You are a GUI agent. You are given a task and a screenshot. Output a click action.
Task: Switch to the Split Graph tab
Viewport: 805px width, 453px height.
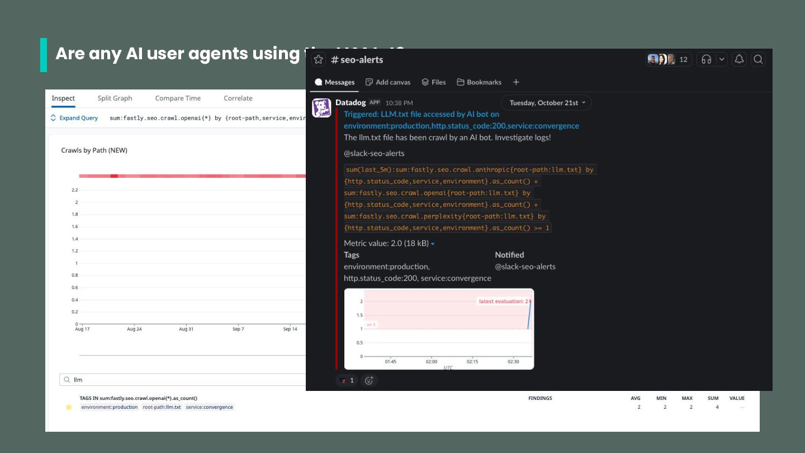[x=115, y=98]
